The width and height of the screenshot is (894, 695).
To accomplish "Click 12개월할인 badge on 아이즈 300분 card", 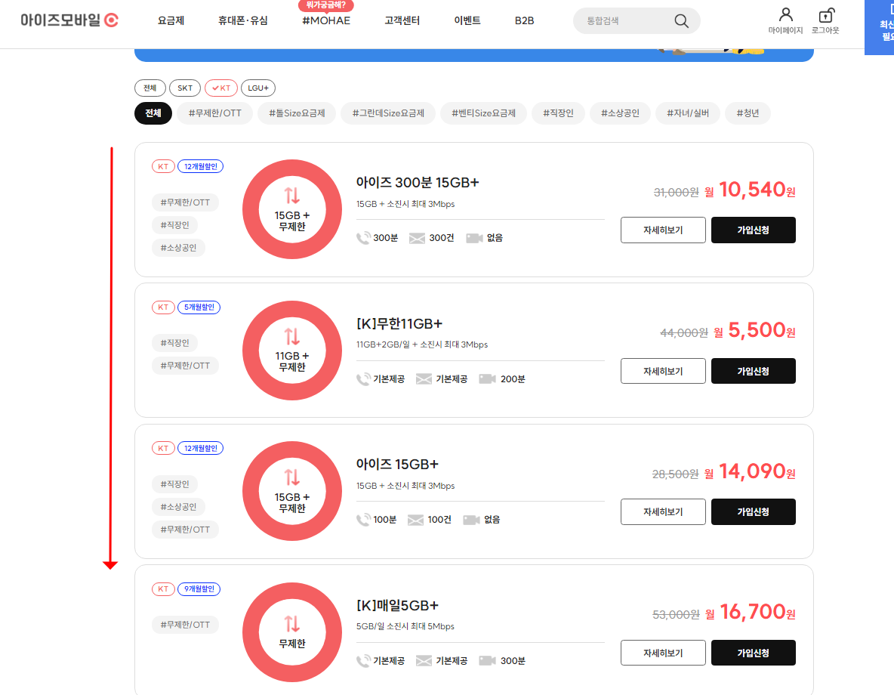I will pos(201,167).
